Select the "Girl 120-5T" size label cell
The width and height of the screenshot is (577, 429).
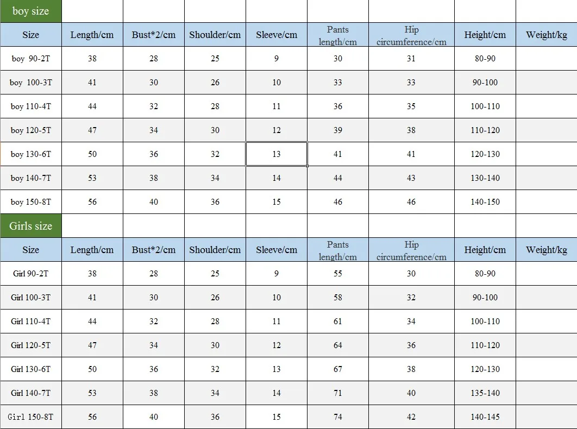(31, 345)
